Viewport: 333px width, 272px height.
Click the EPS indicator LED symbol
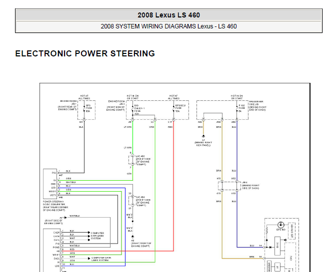click(x=281, y=225)
